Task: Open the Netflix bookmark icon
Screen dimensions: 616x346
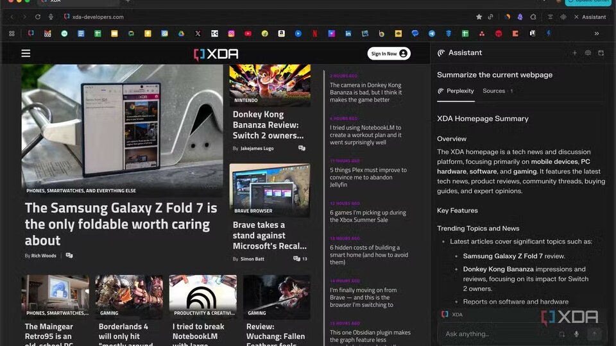Action: 314,34
